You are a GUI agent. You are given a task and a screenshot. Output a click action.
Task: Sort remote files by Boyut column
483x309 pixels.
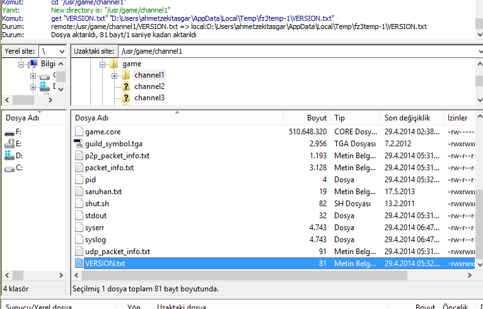(x=316, y=118)
